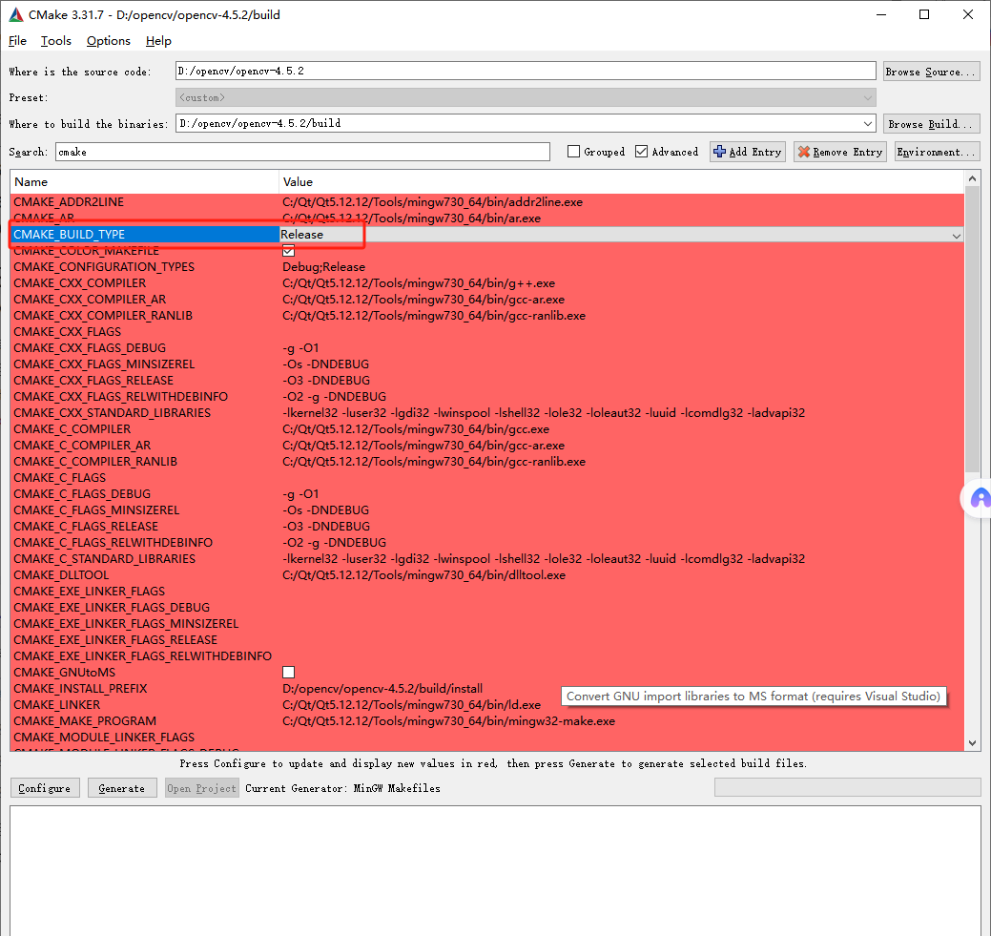Viewport: 991px width, 936px height.
Task: Click the output log text area
Action: click(x=495, y=870)
